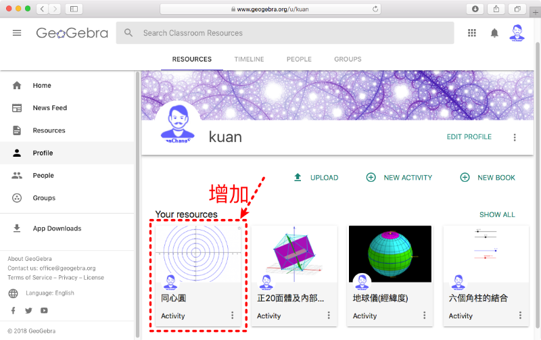Viewport: 541px width, 340px height.
Task: Open 正20面體 icosahedron thumbnail
Action: coord(294,253)
